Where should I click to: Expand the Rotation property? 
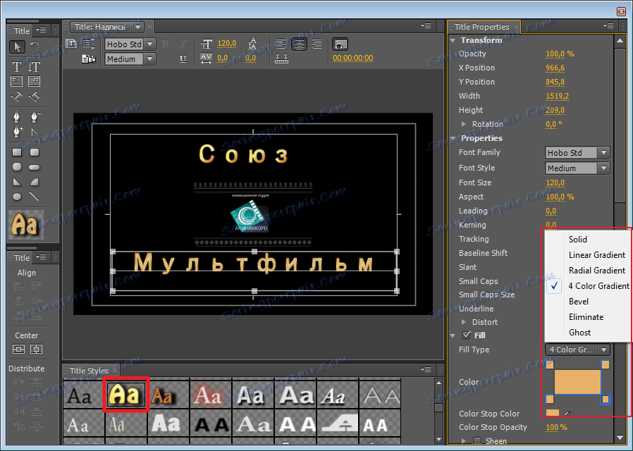(x=464, y=124)
